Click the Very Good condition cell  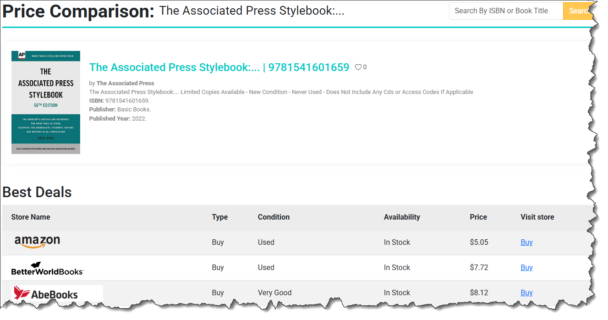pos(274,292)
